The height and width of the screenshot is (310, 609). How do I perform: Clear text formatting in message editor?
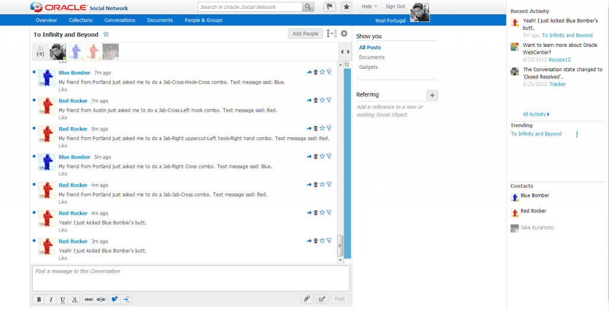pos(74,299)
